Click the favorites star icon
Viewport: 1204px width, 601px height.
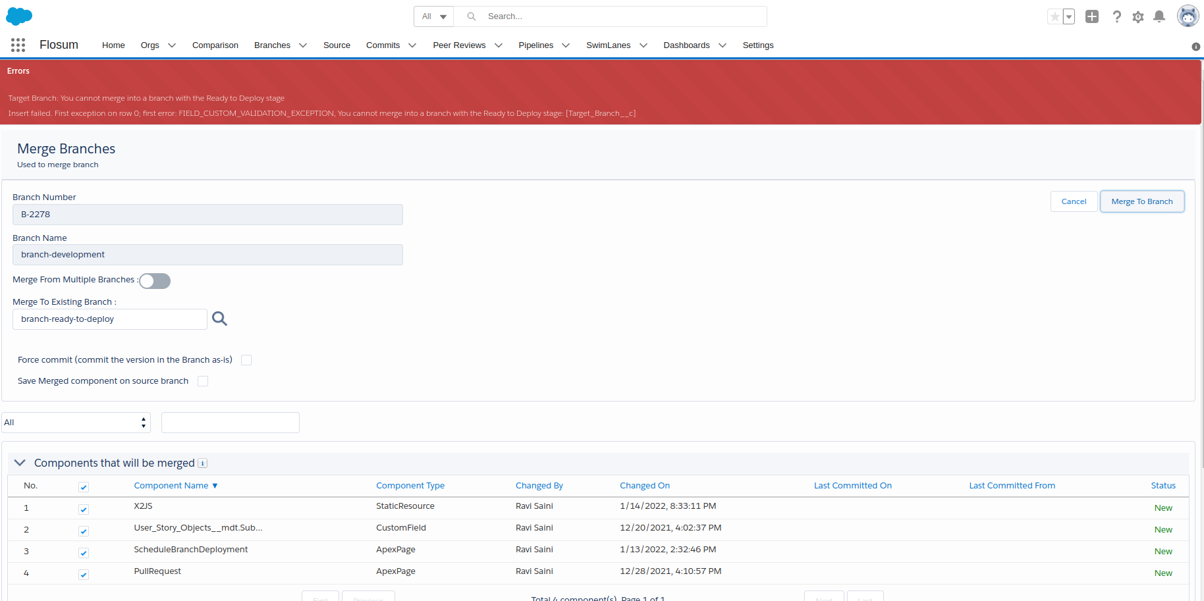[1055, 16]
